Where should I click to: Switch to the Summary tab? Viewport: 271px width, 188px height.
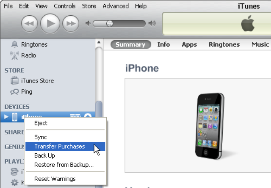point(131,44)
